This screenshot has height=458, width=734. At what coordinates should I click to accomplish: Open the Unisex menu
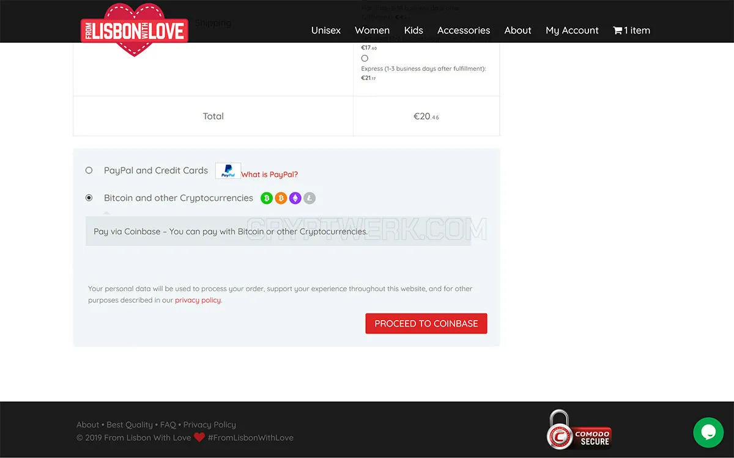click(326, 30)
